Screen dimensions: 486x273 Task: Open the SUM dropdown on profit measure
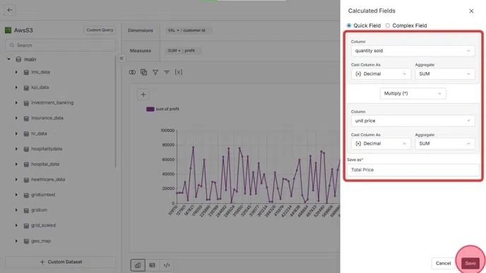pyautogui.click(x=174, y=51)
